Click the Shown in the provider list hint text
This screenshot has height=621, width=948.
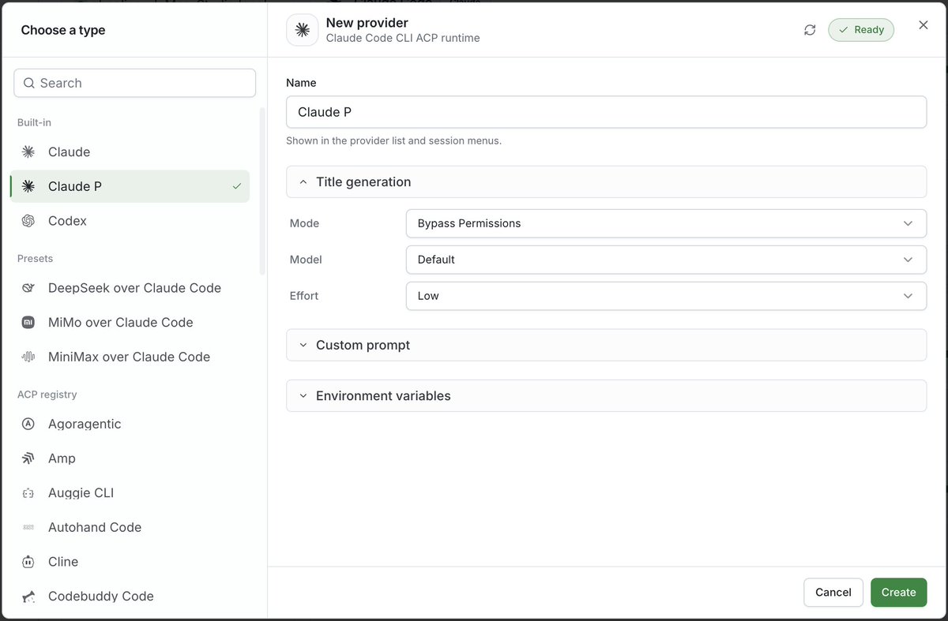(394, 141)
